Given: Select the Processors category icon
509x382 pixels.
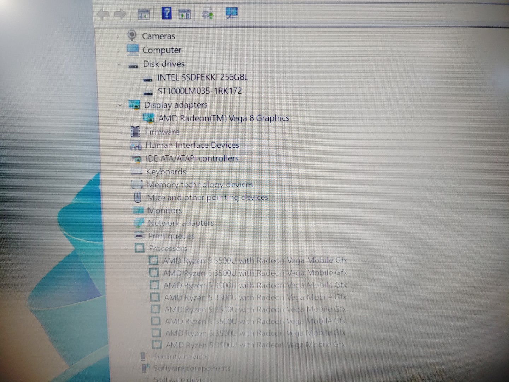Looking at the screenshot, I should point(140,248).
